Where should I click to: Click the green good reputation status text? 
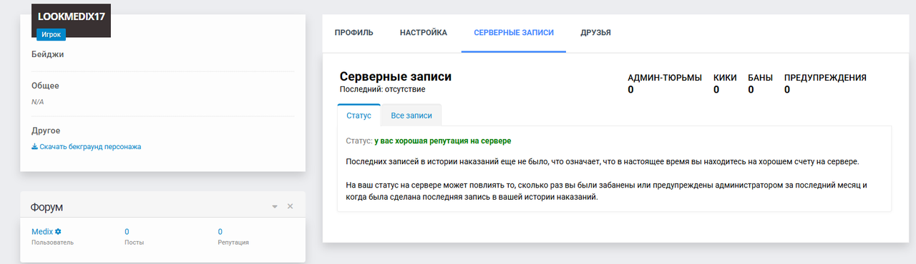click(x=442, y=141)
